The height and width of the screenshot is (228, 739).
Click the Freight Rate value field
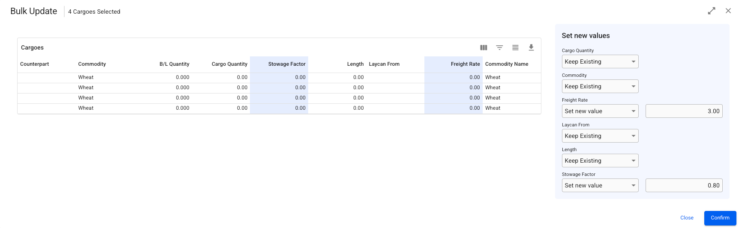(684, 111)
